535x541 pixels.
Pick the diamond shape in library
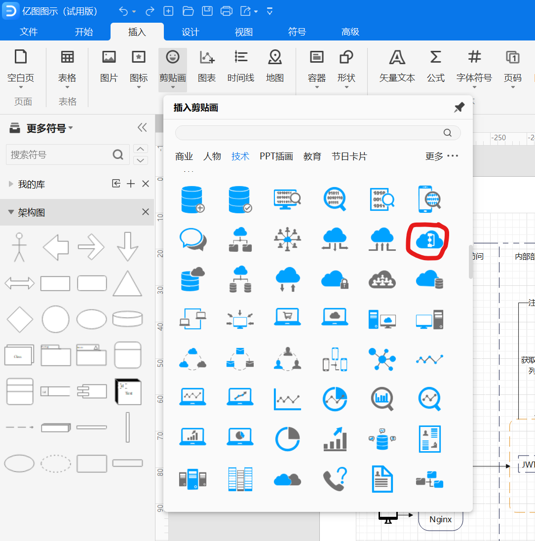20,319
